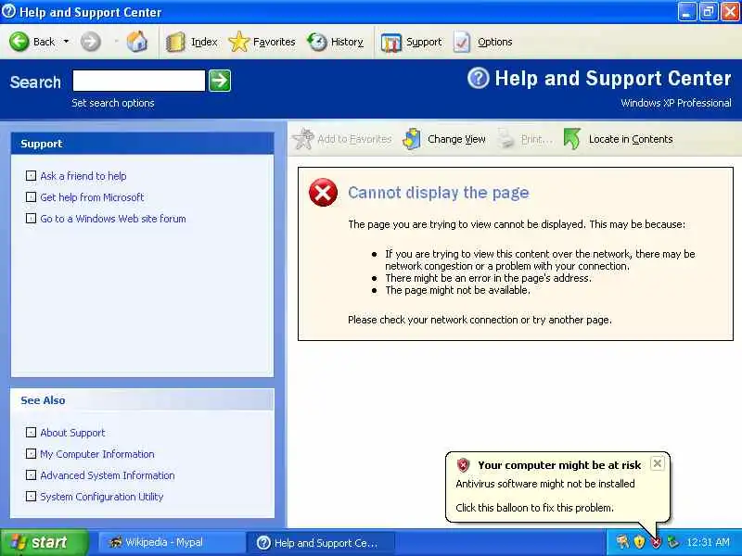Image resolution: width=742 pixels, height=556 pixels.
Task: Click the Add to Favorites star icon
Action: tap(303, 139)
